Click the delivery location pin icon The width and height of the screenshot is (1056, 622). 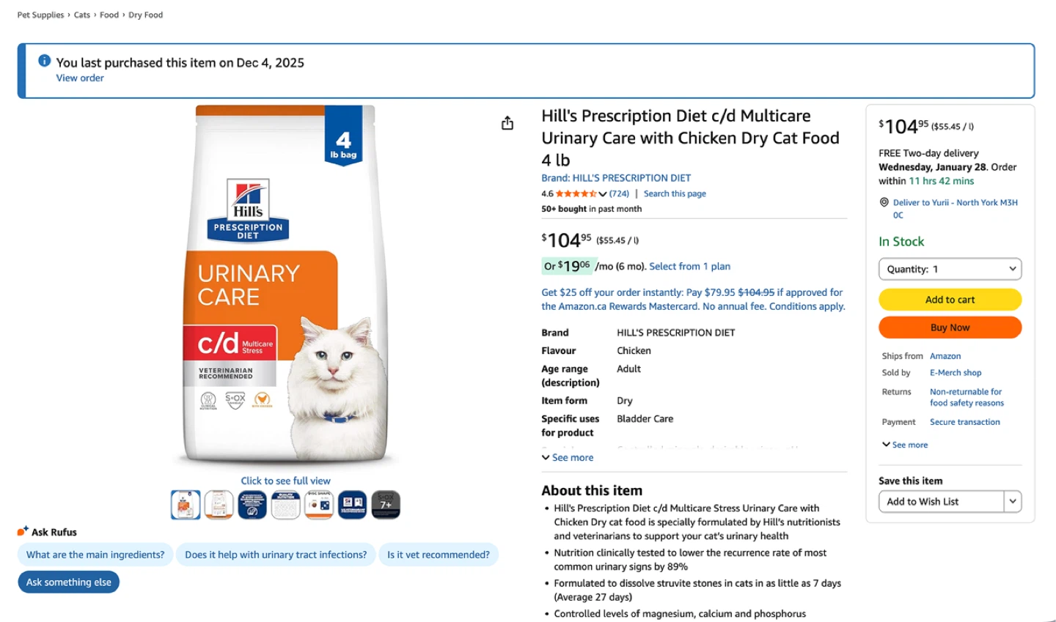click(884, 202)
